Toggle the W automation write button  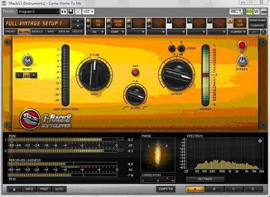point(256,12)
